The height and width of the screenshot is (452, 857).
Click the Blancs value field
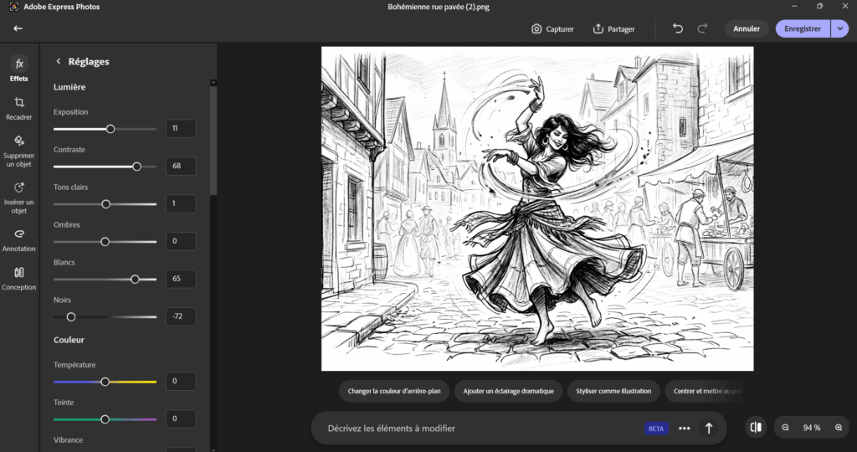click(x=181, y=279)
